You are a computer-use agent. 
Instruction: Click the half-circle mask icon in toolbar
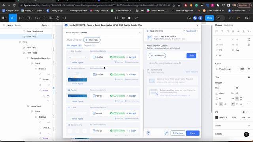click(130, 18)
